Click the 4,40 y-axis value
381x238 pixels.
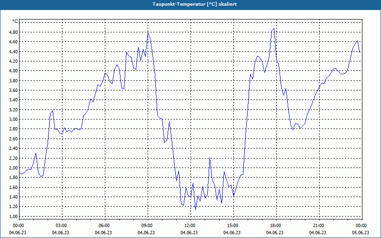click(x=14, y=51)
